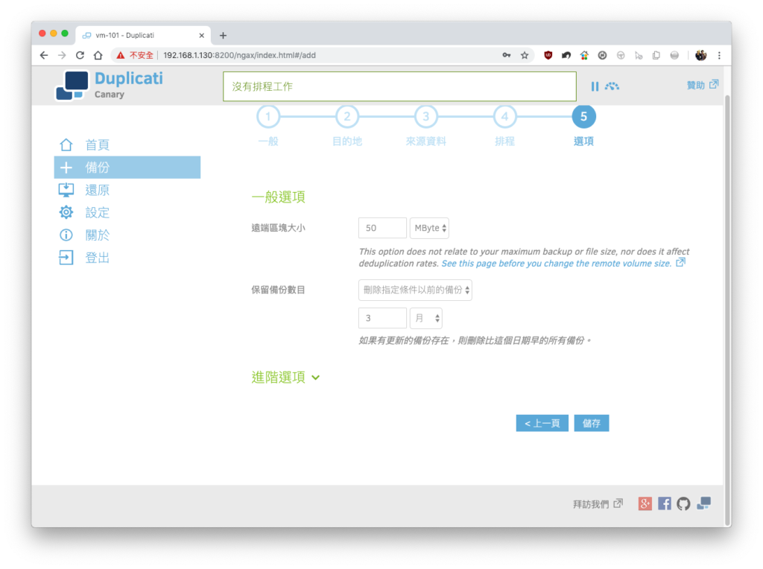Click the 儲存 button
Image resolution: width=763 pixels, height=569 pixels.
pos(591,423)
